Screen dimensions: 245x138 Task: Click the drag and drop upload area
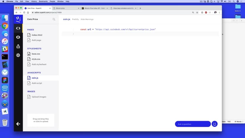coord(41,120)
